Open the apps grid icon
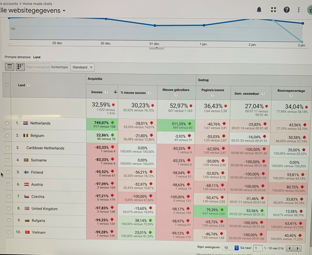Image resolution: width=312 pixels, height=255 pixels. point(273,10)
